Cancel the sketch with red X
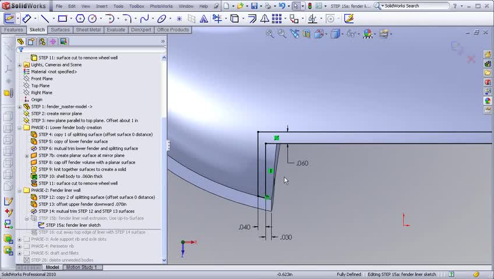The width and height of the screenshot is (494, 279). point(471,59)
